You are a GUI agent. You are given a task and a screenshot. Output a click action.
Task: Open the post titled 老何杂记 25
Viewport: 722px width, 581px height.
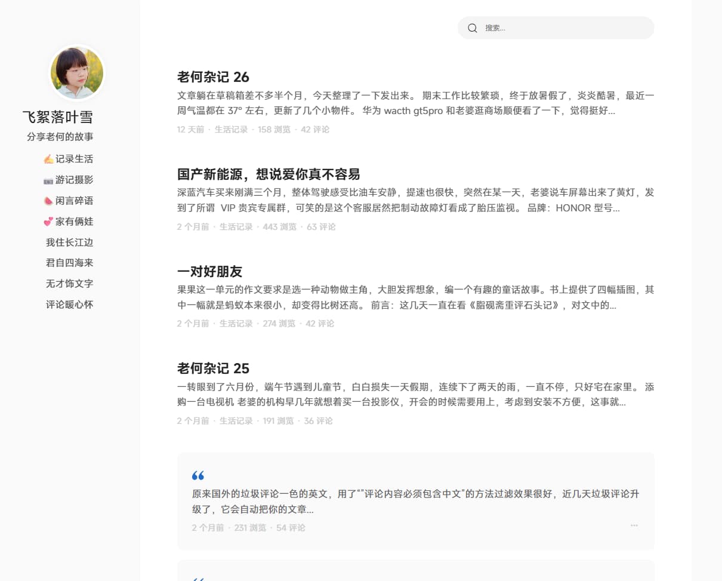(213, 368)
